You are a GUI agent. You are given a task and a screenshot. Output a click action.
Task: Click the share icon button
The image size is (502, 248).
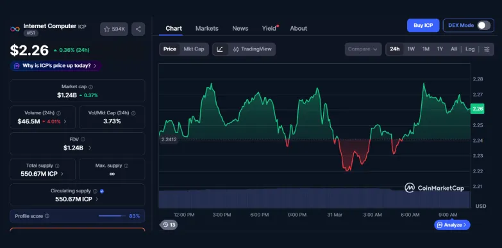point(138,29)
